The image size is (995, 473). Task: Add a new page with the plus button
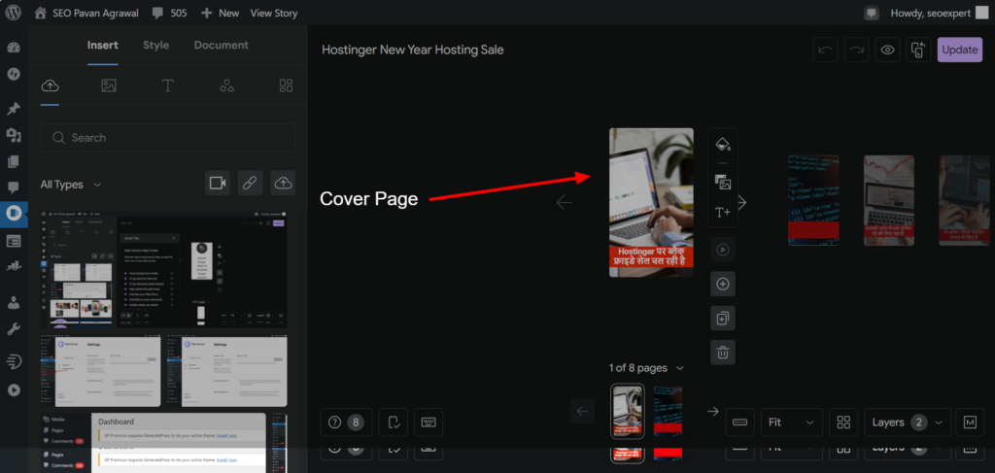pos(723,284)
